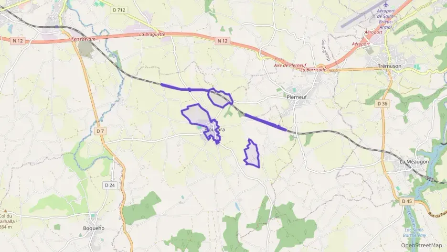Select the D 7 road shield
Viewport: 447px width, 252px height.
[x=100, y=131]
